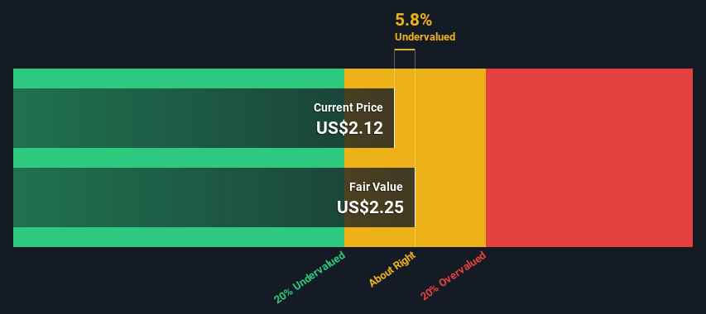Click the yellow marker line below Undervalued

[x=405, y=50]
